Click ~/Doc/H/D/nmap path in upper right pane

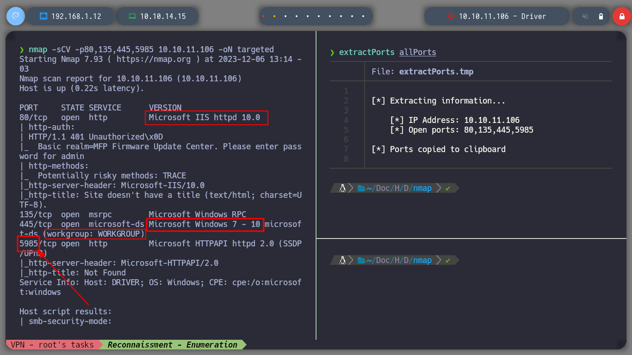coord(399,188)
